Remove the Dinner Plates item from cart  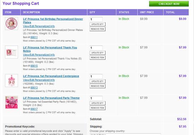pyautogui.click(x=97, y=29)
